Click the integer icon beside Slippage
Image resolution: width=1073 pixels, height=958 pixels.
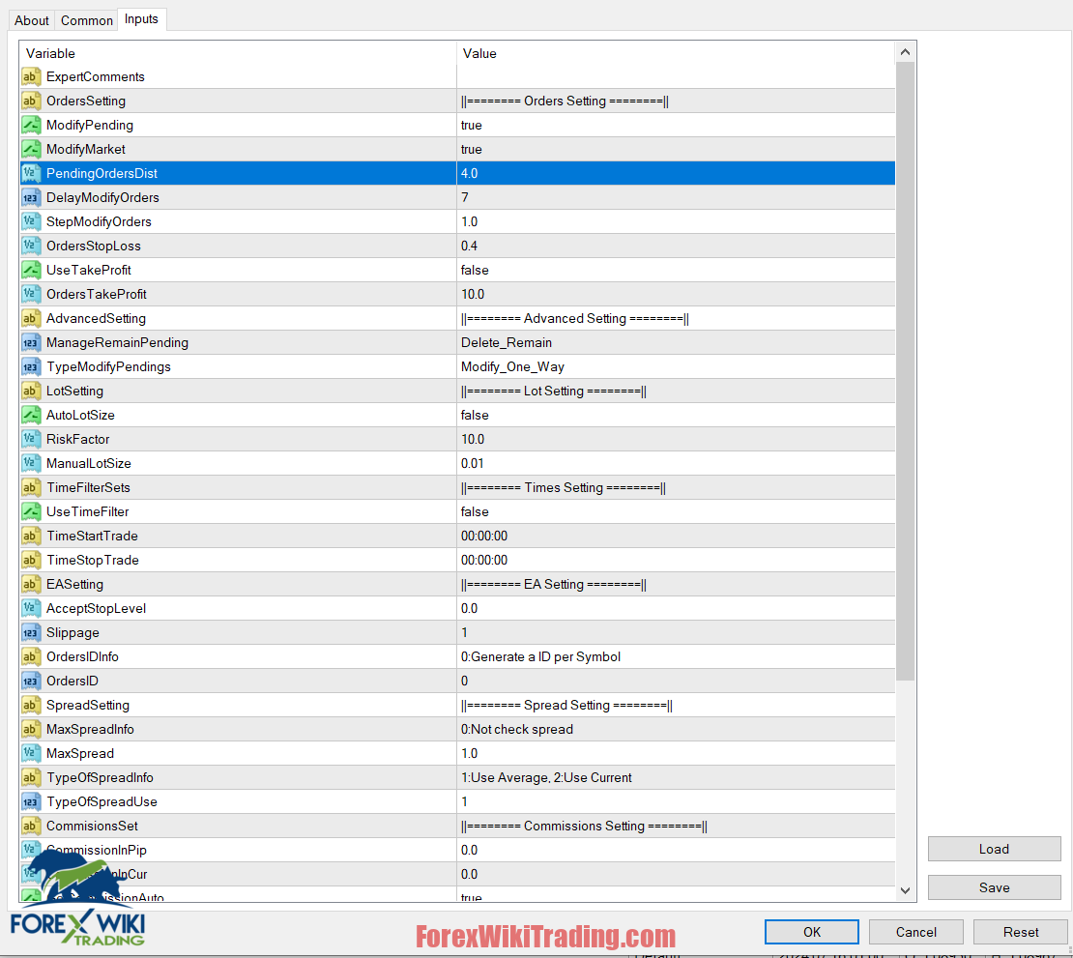pos(31,633)
